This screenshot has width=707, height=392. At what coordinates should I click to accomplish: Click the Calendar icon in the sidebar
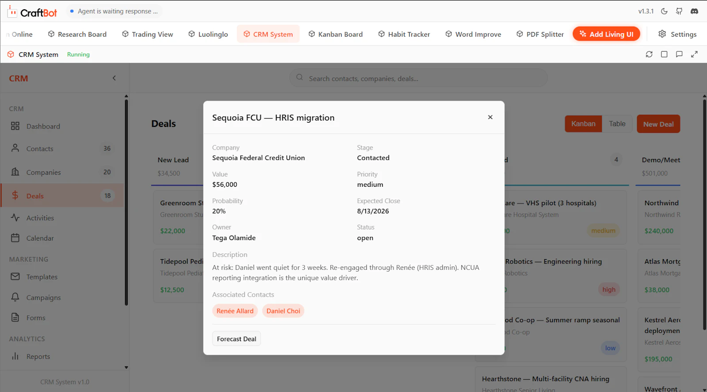point(15,238)
